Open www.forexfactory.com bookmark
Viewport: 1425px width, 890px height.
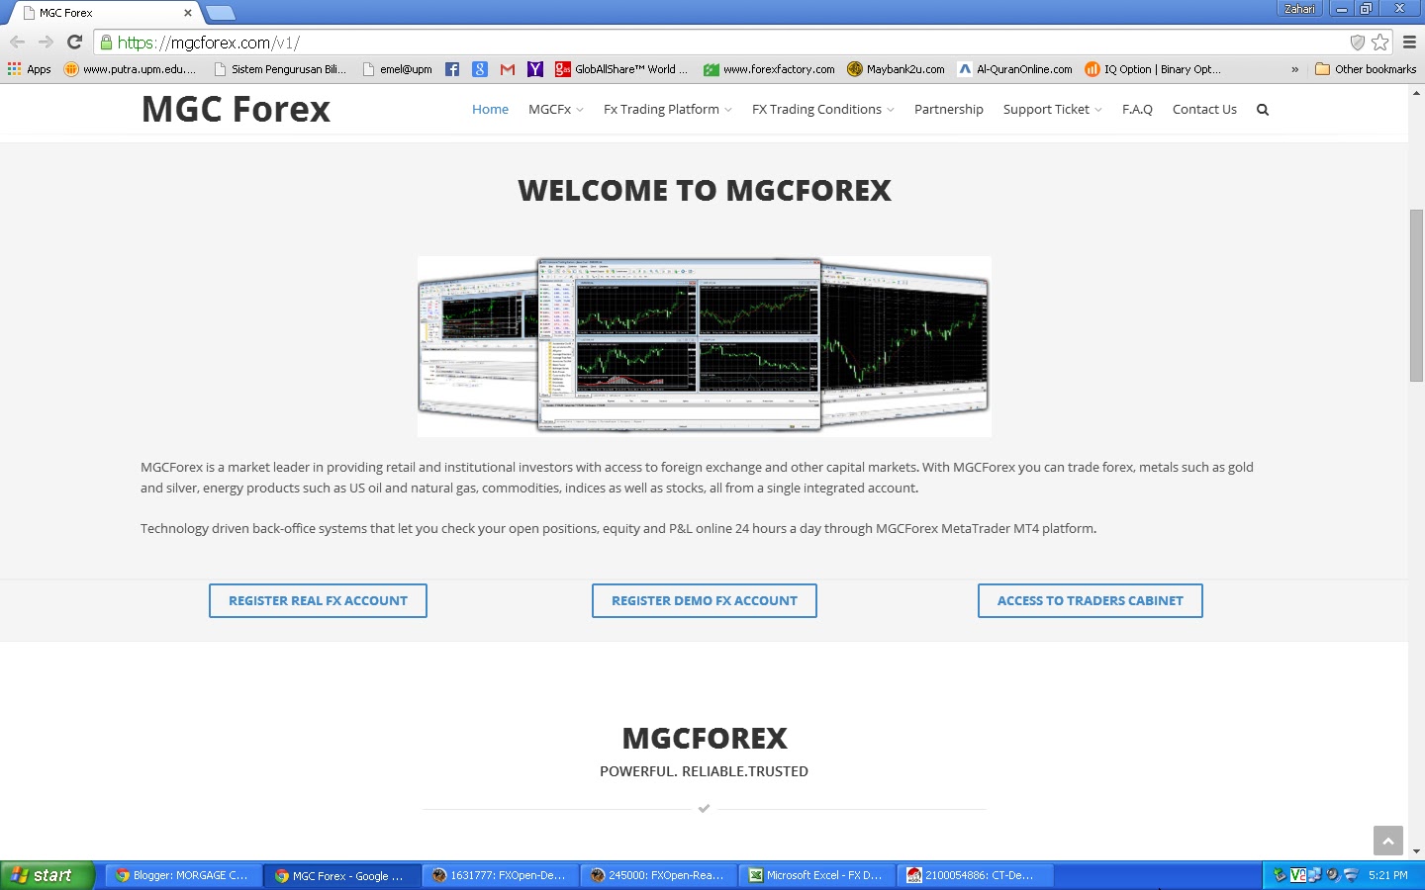click(x=769, y=69)
